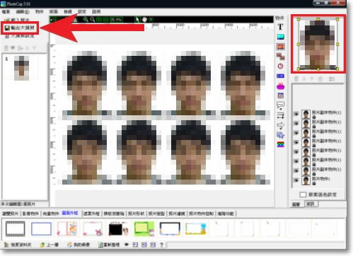The height and width of the screenshot is (256, 353).
Task: Open the 檔案 menu
Action: tap(6, 11)
